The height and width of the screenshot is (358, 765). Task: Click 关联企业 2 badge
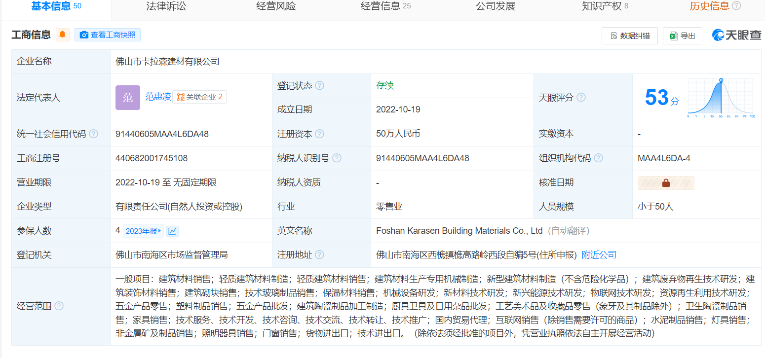199,97
